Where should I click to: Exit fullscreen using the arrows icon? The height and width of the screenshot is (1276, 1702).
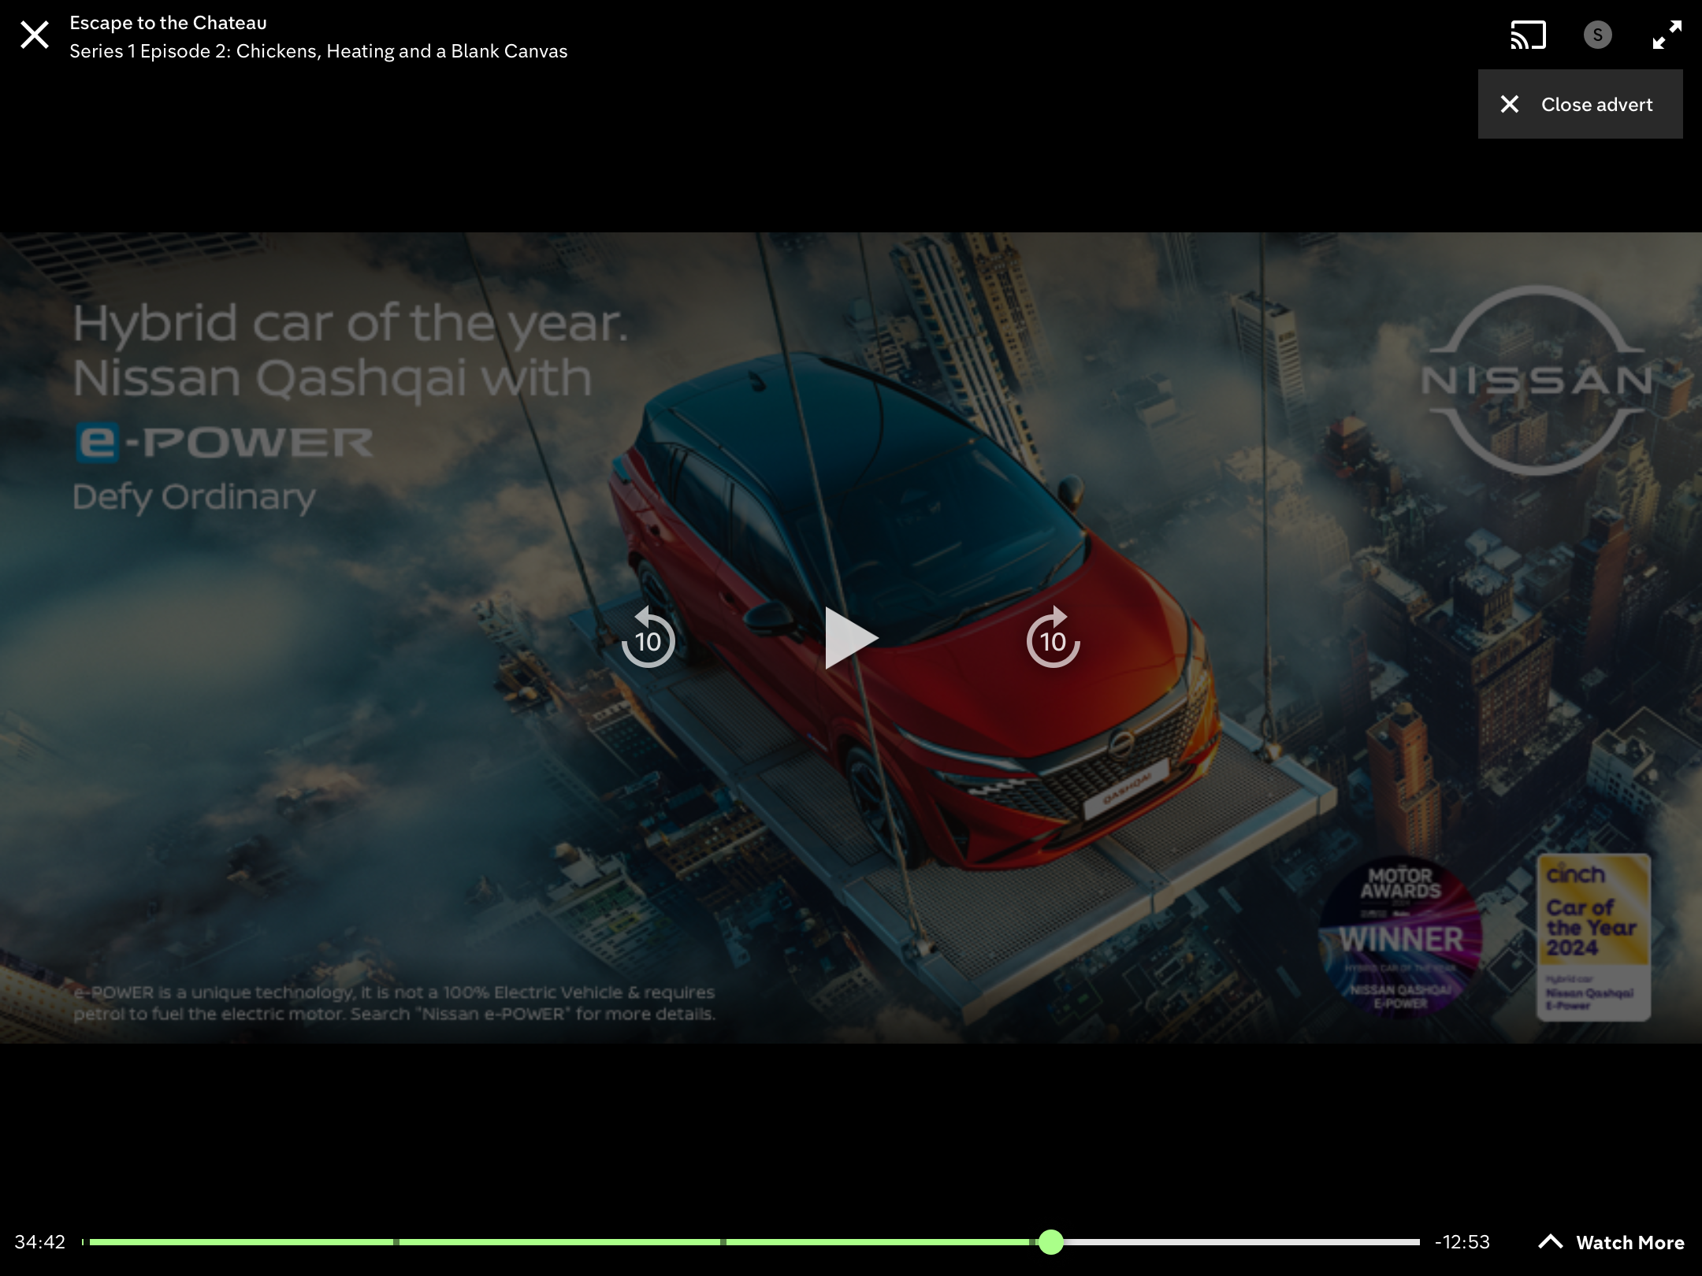1667,35
